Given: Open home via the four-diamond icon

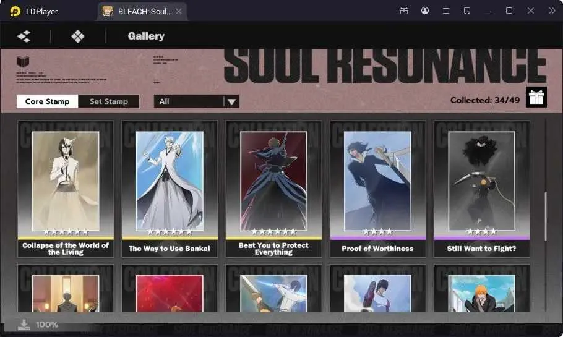Looking at the screenshot, I should 77,36.
